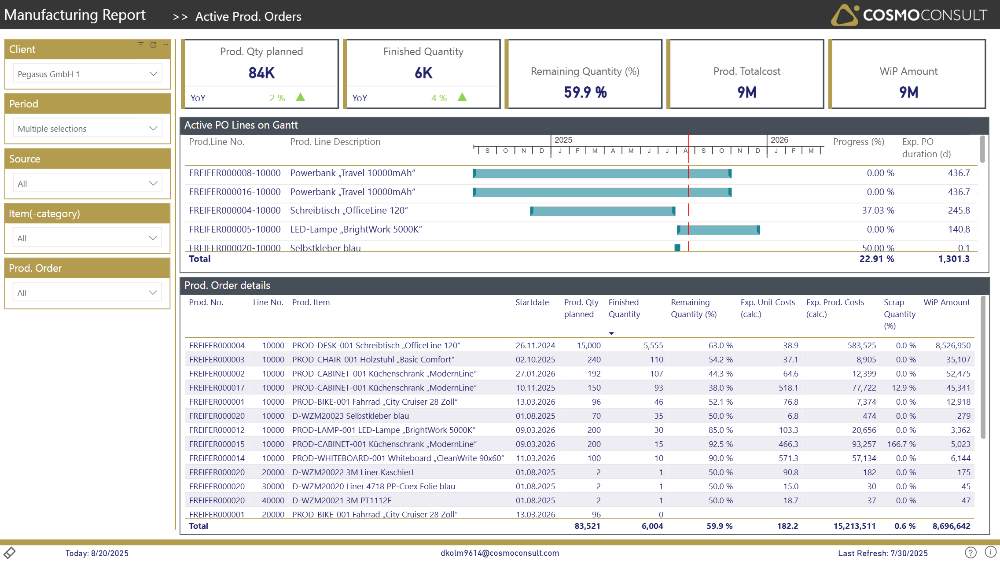The image size is (1000, 561).
Task: Open more options ellipsis on Client slicer
Action: coord(165,44)
